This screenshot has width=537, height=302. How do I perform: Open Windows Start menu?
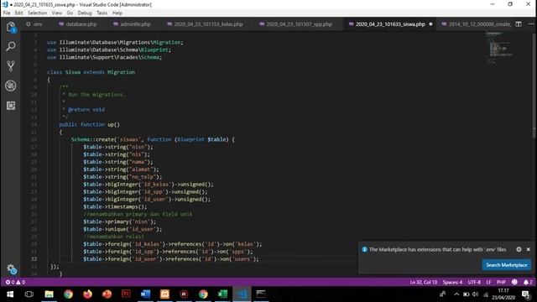pyautogui.click(x=10, y=294)
